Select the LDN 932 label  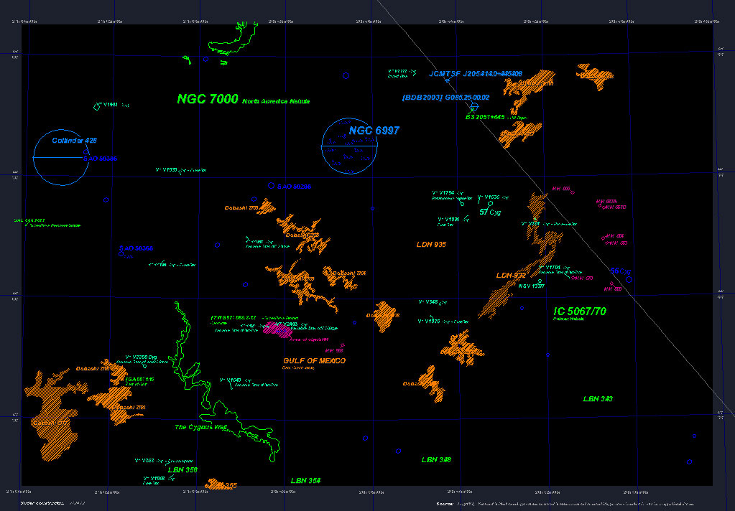tap(511, 276)
